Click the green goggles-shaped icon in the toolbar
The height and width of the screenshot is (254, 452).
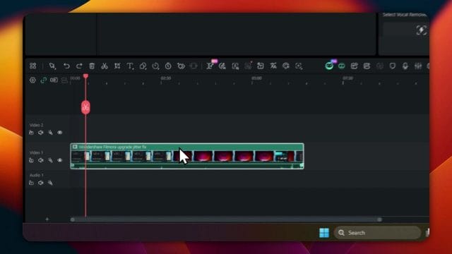(342, 66)
